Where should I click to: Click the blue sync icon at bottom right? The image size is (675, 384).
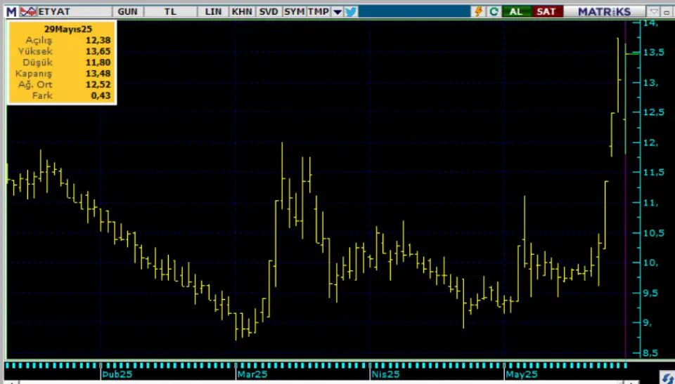point(668,378)
